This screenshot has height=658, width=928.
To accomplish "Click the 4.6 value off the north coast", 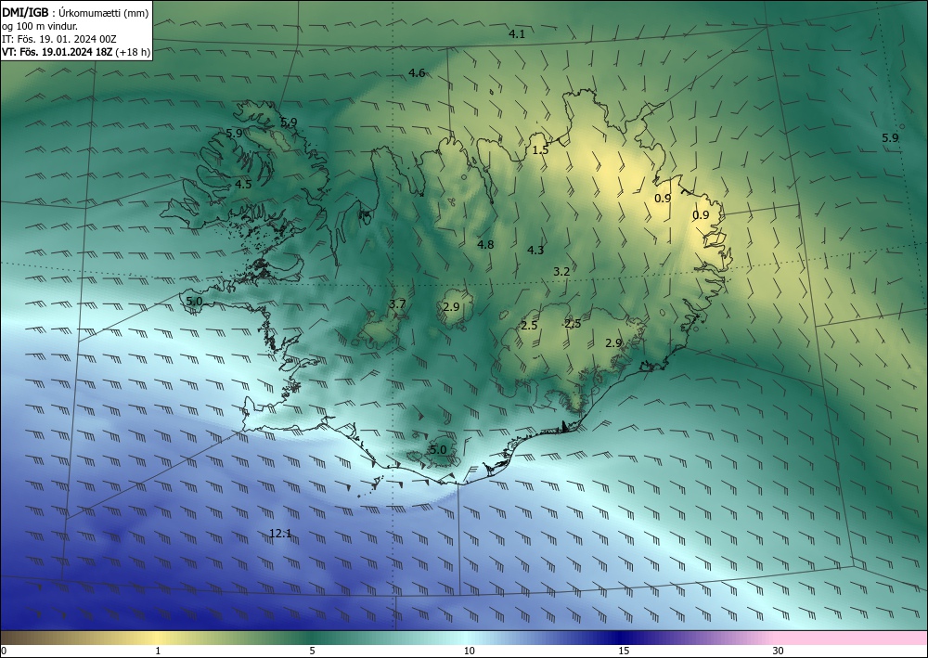I will [417, 72].
